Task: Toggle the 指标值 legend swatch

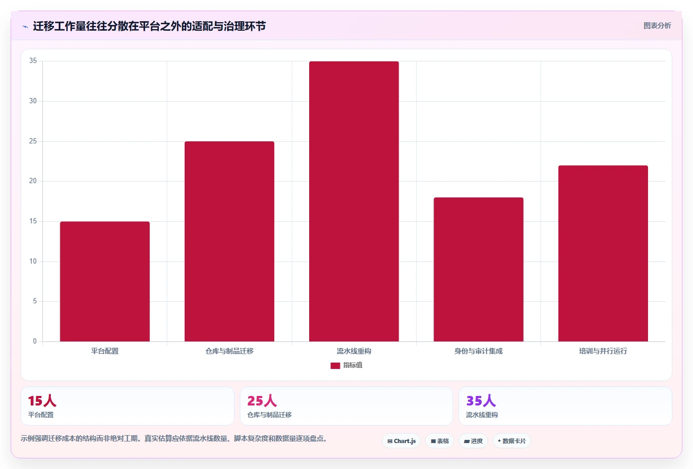Action: [335, 366]
